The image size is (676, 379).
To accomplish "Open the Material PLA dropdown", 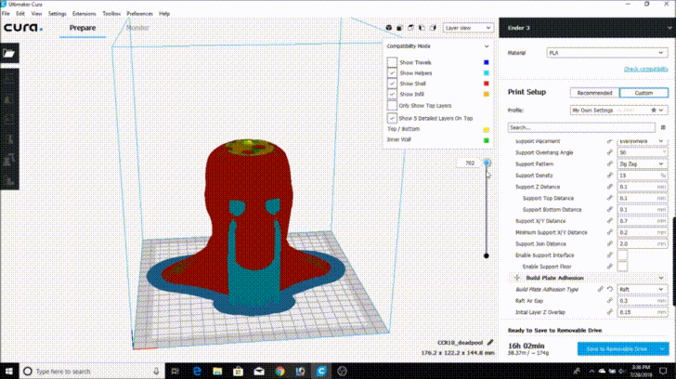I will tap(607, 53).
